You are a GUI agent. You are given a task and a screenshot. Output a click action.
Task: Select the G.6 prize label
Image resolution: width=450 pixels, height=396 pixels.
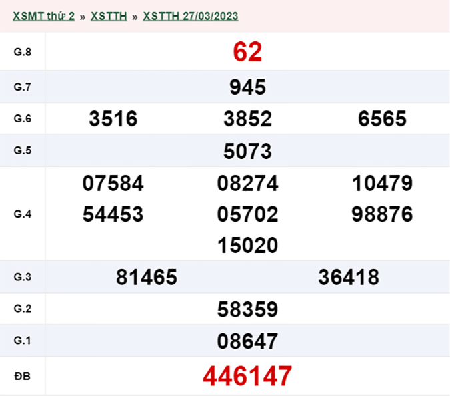pos(23,118)
